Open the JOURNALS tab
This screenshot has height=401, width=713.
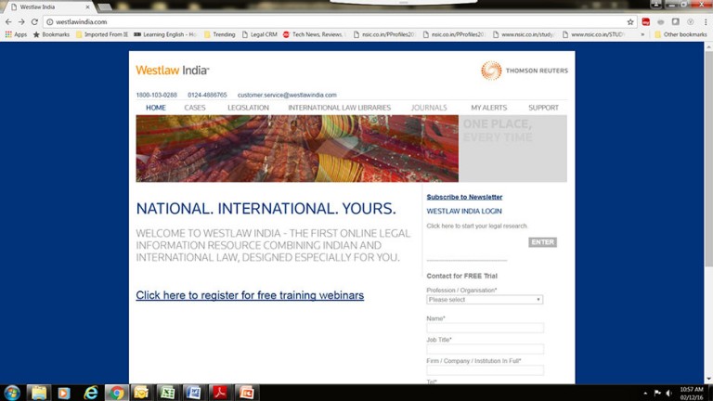429,108
